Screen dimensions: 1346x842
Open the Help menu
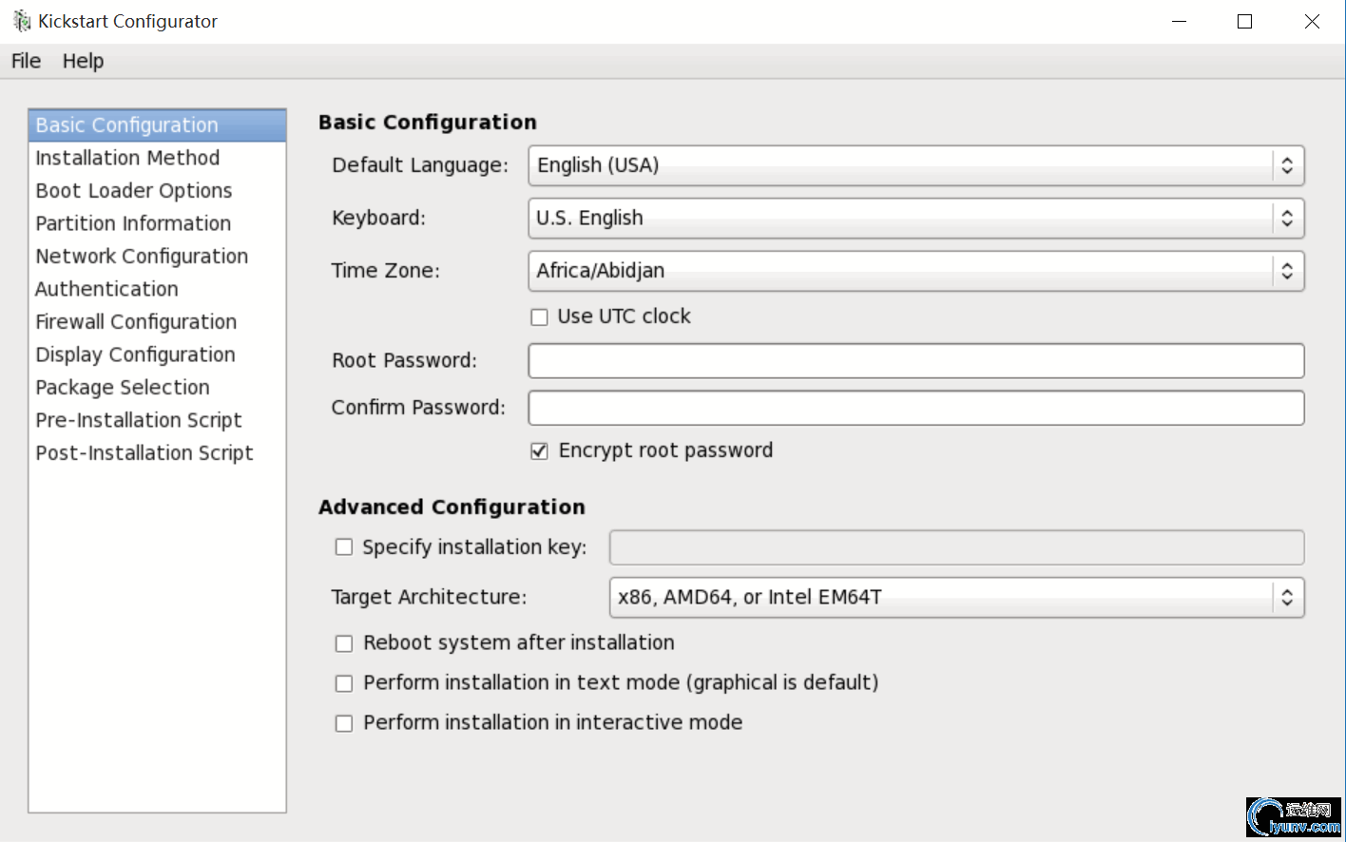[x=83, y=61]
